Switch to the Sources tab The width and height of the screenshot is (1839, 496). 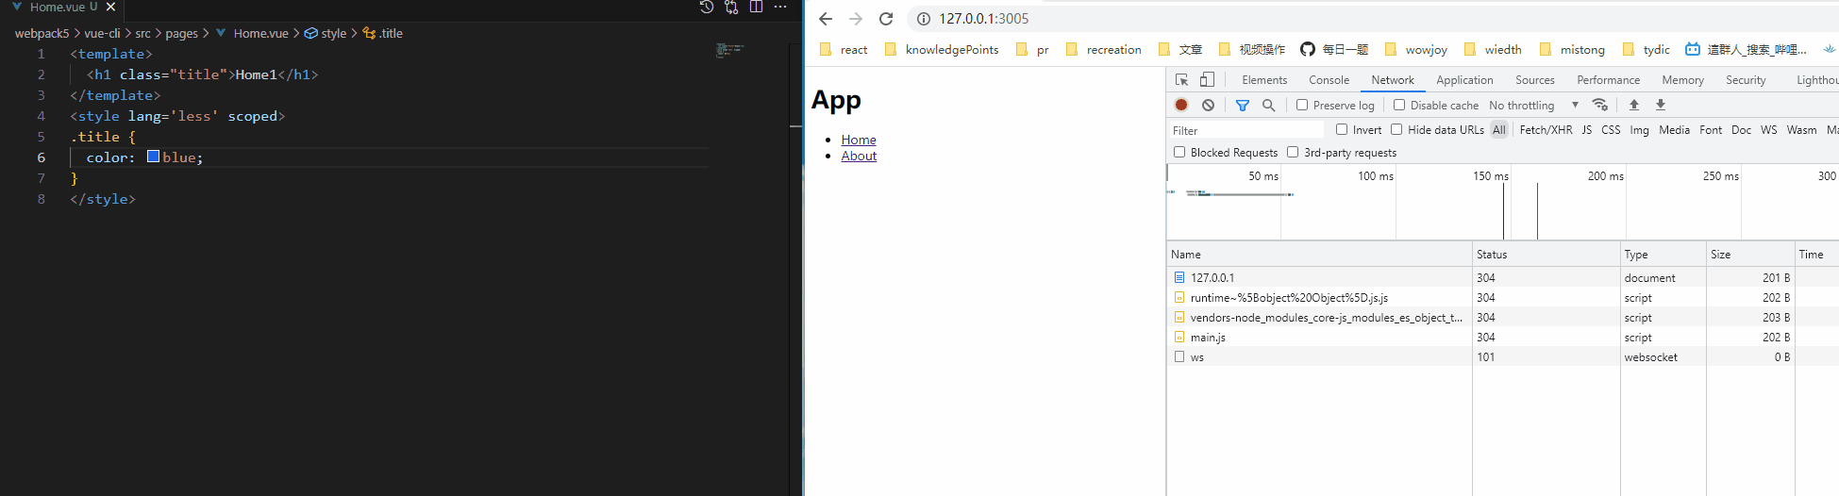pos(1535,80)
